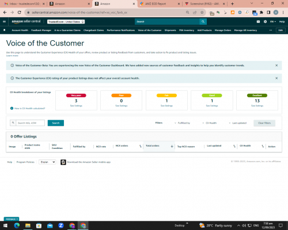This screenshot has width=288, height=230.
Task: Open the weather widget showing 28°C Partly sunny
Action: tap(215, 225)
